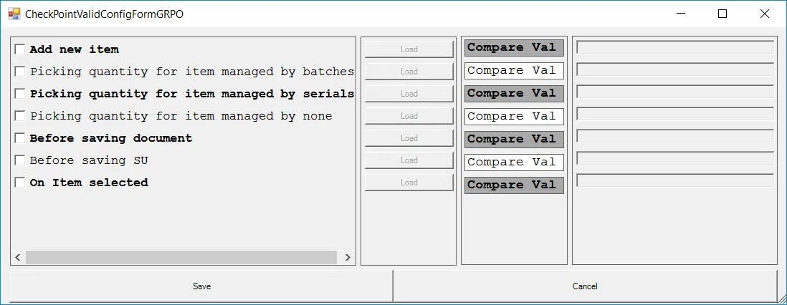Image resolution: width=787 pixels, height=305 pixels.
Task: Select the Compare Val cell in the first row
Action: point(514,48)
